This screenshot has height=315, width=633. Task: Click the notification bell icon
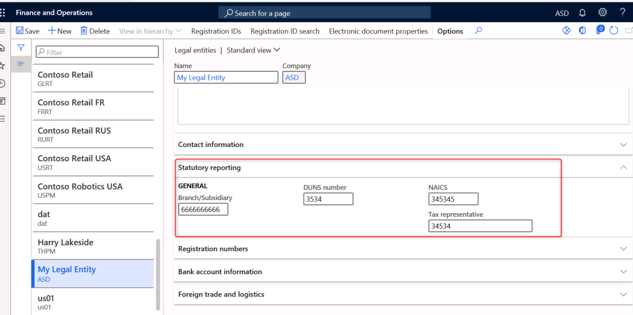coord(582,13)
